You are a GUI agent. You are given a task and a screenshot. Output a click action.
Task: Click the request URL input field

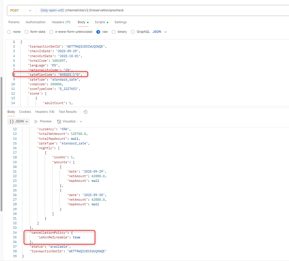pos(174,10)
